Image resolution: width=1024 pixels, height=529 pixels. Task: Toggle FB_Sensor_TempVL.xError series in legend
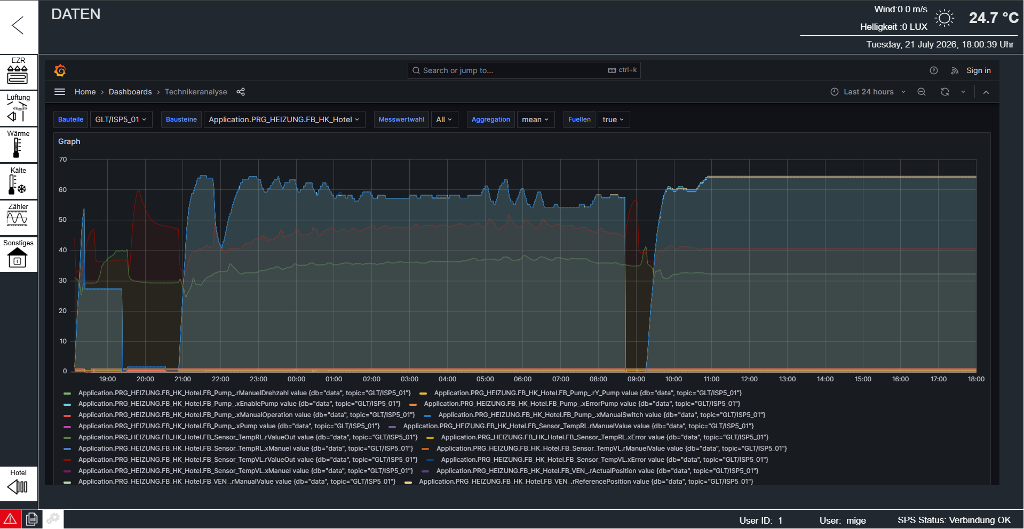click(x=605, y=460)
